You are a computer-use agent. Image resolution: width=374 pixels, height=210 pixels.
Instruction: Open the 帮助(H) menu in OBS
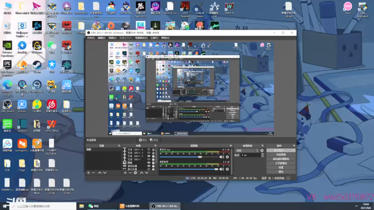pyautogui.click(x=165, y=38)
